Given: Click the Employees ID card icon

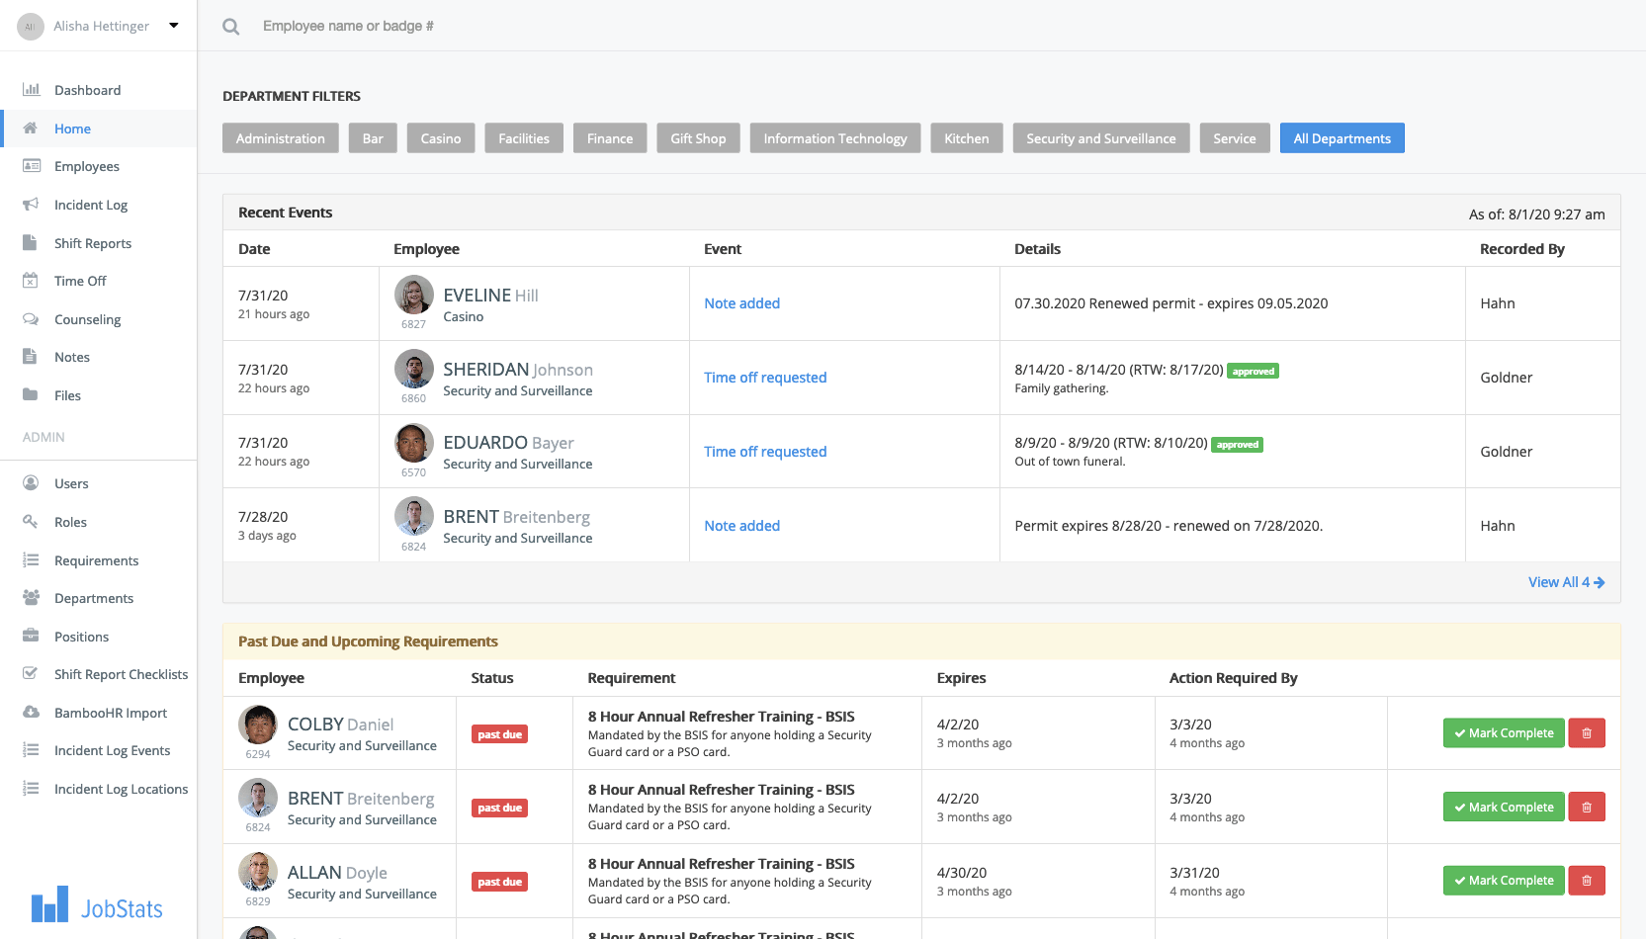Looking at the screenshot, I should [x=32, y=166].
